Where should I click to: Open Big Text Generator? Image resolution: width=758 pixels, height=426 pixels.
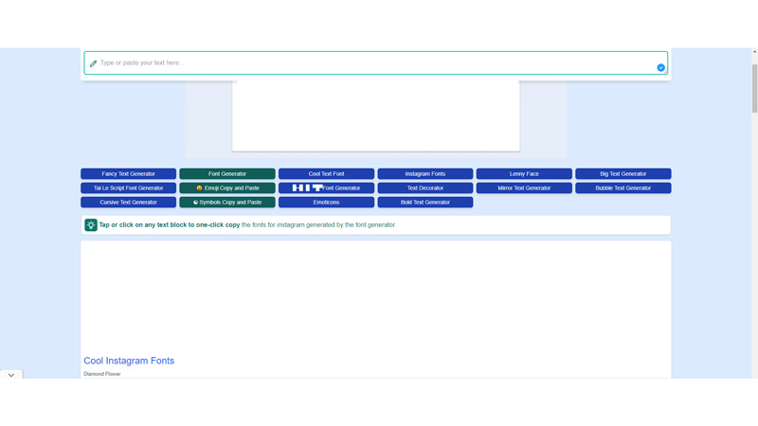(x=623, y=174)
